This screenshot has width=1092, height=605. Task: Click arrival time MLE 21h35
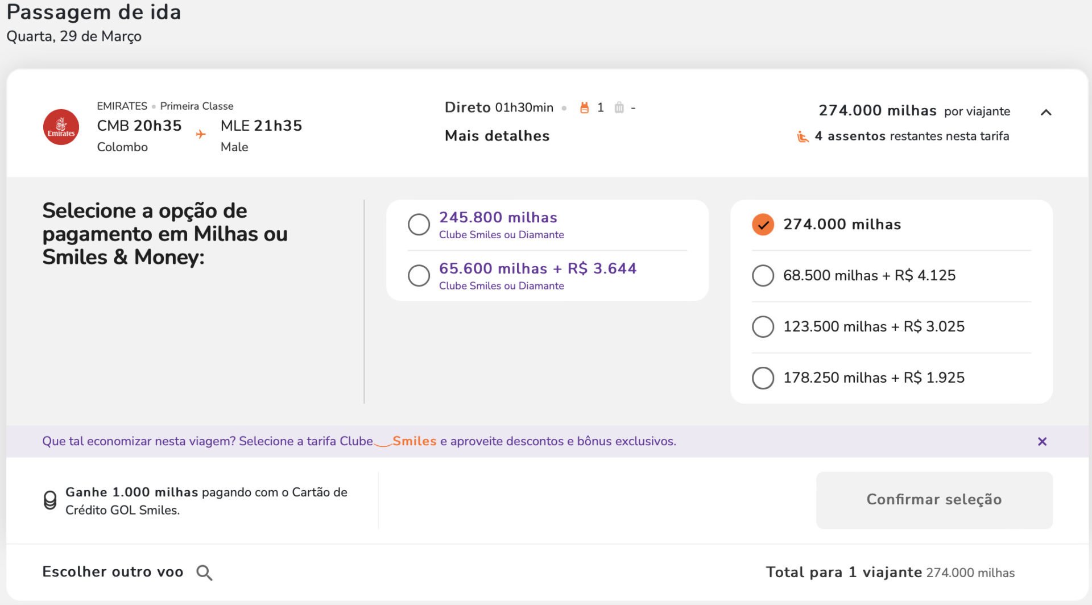tap(261, 126)
